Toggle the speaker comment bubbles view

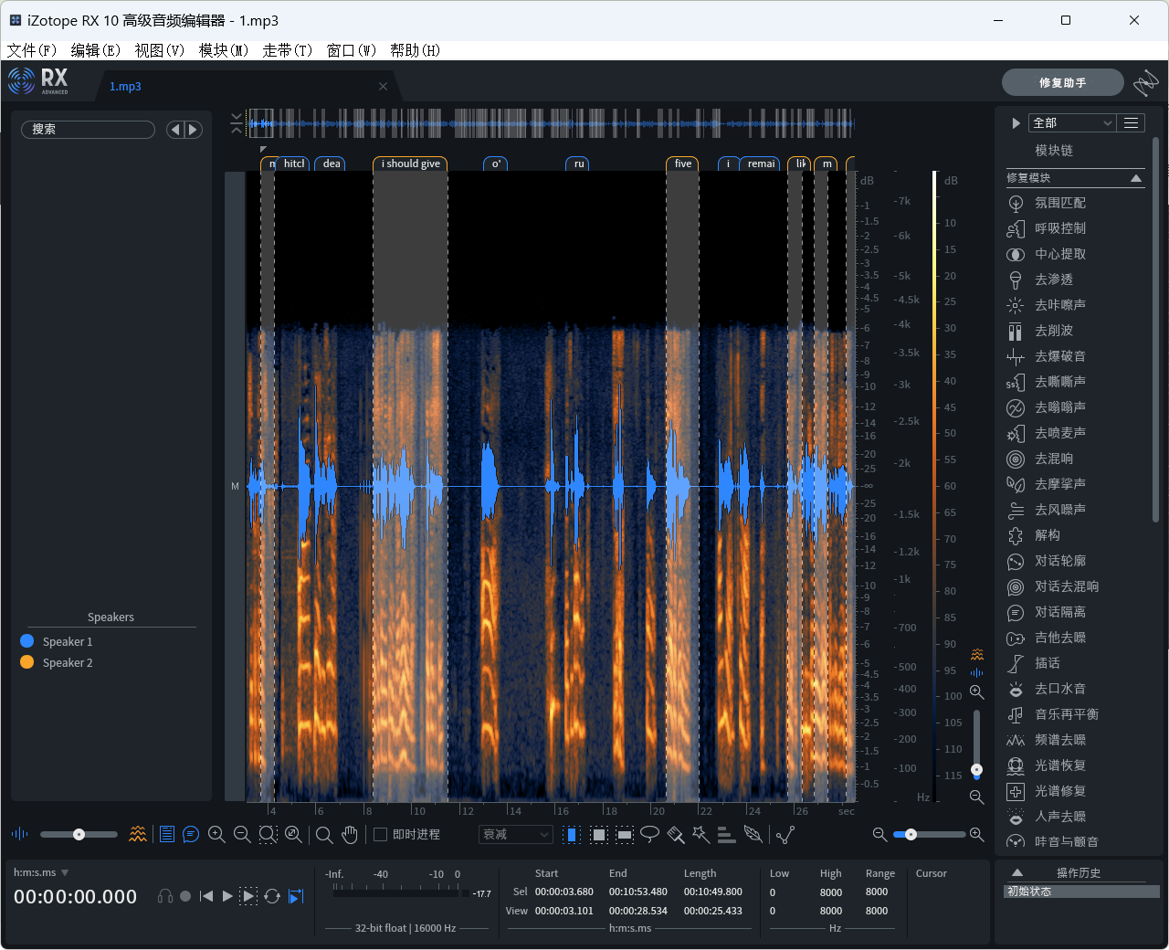point(191,834)
